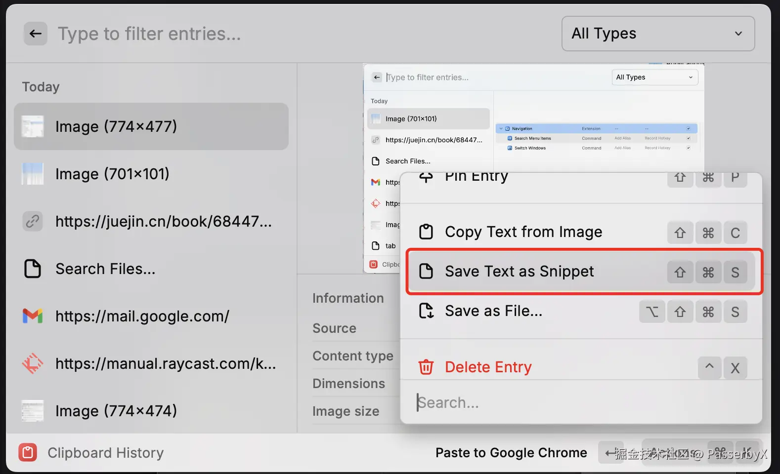This screenshot has height=474, width=780.
Task: Click the Information heading in details pane
Action: 348,298
